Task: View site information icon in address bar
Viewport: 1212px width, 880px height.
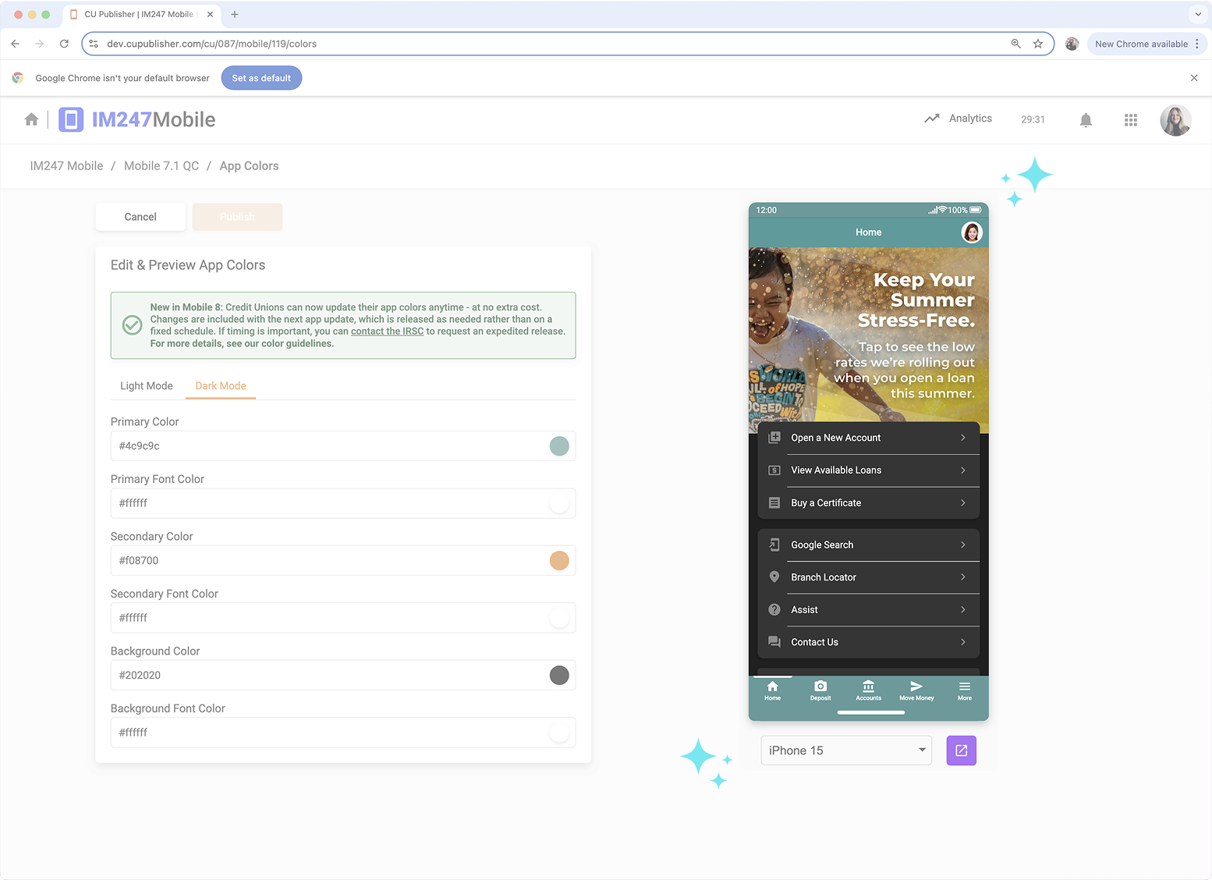Action: tap(94, 44)
